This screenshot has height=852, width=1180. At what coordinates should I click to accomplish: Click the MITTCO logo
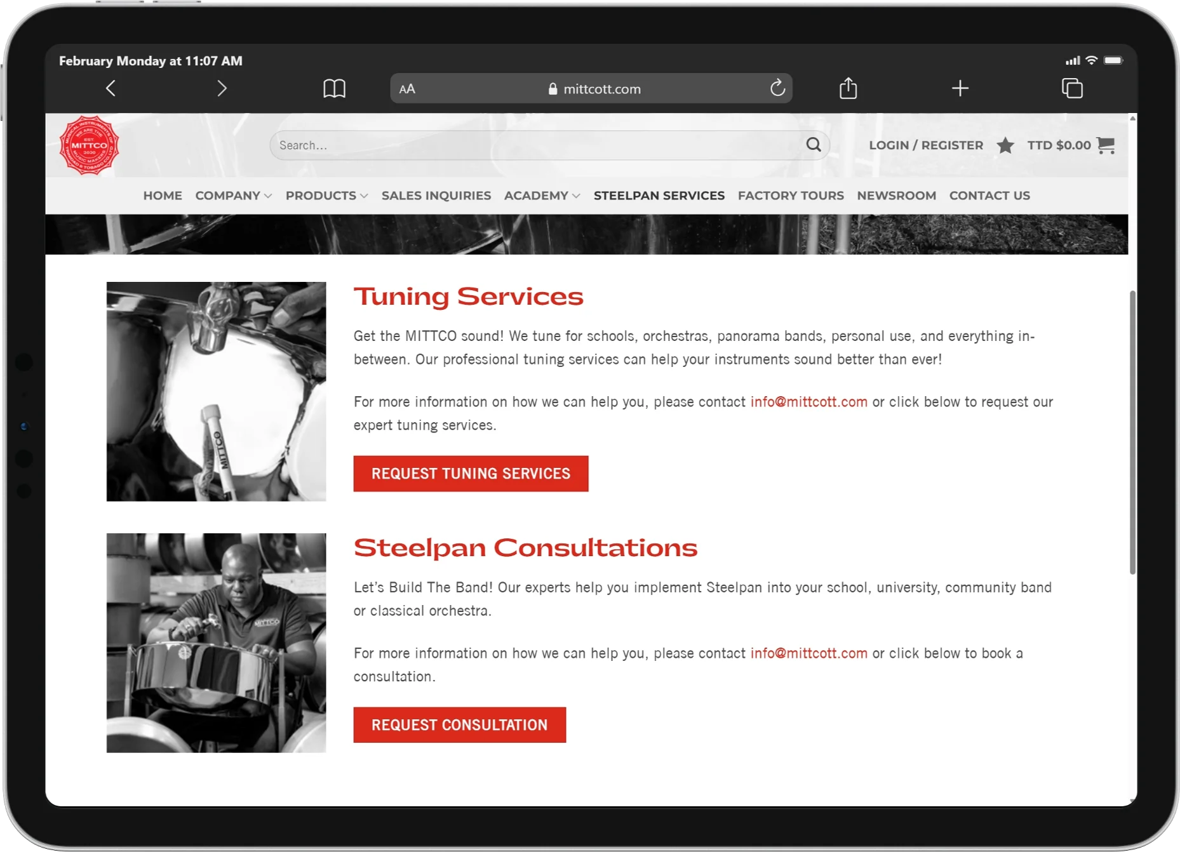click(89, 145)
